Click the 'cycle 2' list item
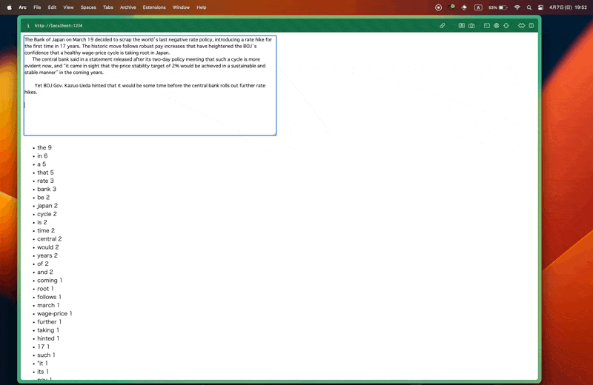The height and width of the screenshot is (385, 593). pos(47,214)
